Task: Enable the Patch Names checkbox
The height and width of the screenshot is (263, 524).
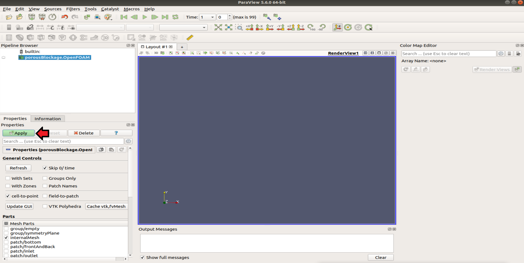Action: click(45, 186)
